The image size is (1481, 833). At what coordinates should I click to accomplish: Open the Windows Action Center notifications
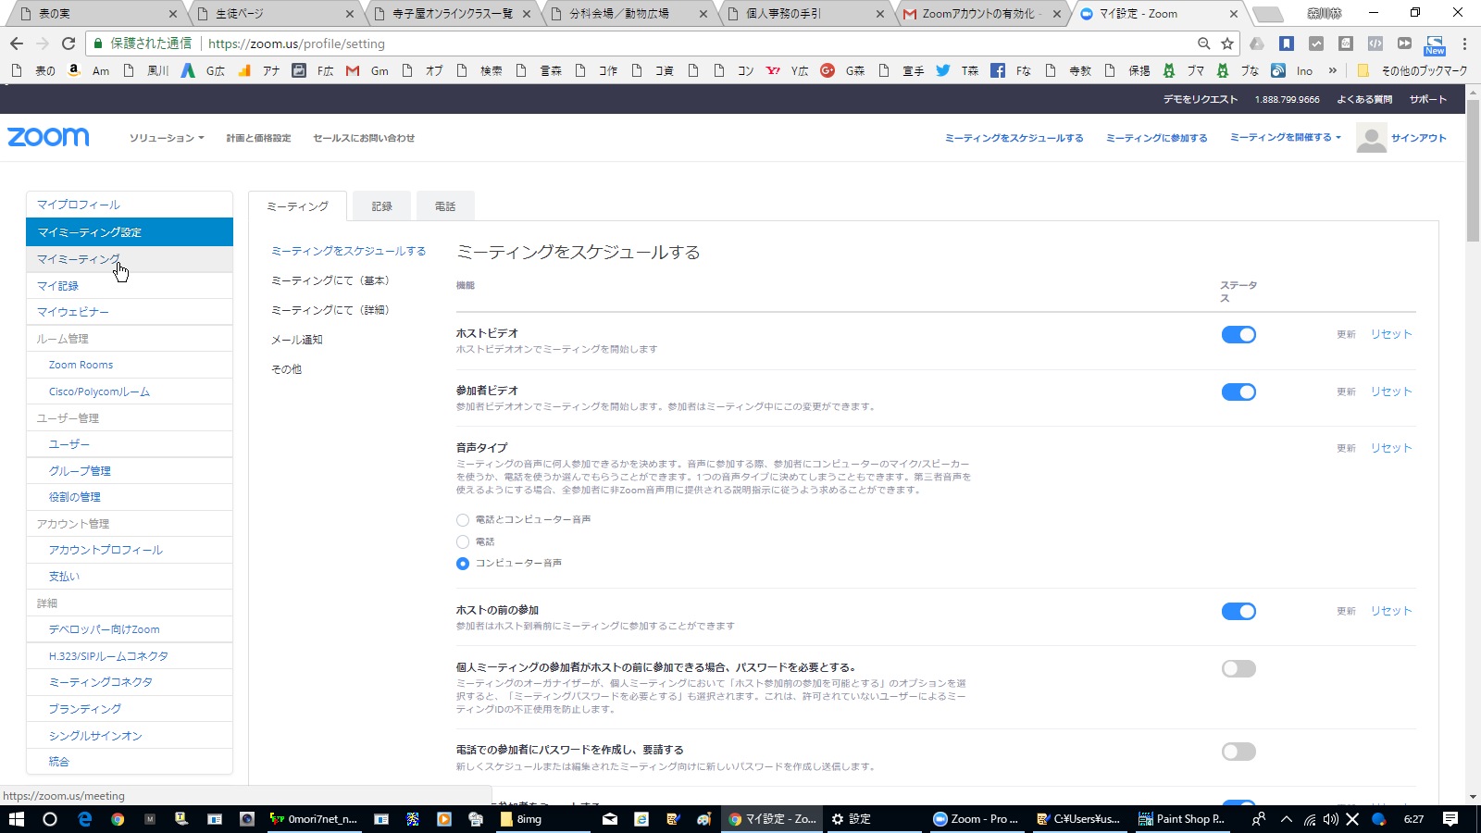pos(1450,819)
